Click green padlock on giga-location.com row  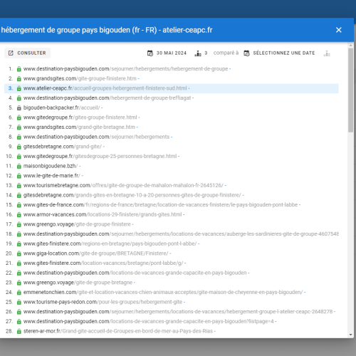19,253
